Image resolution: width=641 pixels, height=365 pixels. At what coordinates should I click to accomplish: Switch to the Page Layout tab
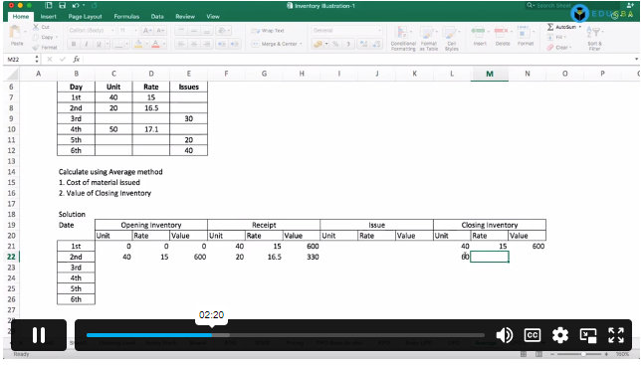(85, 16)
